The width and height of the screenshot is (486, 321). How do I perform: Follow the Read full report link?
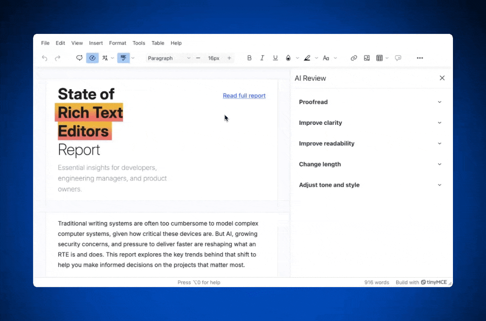coord(244,96)
